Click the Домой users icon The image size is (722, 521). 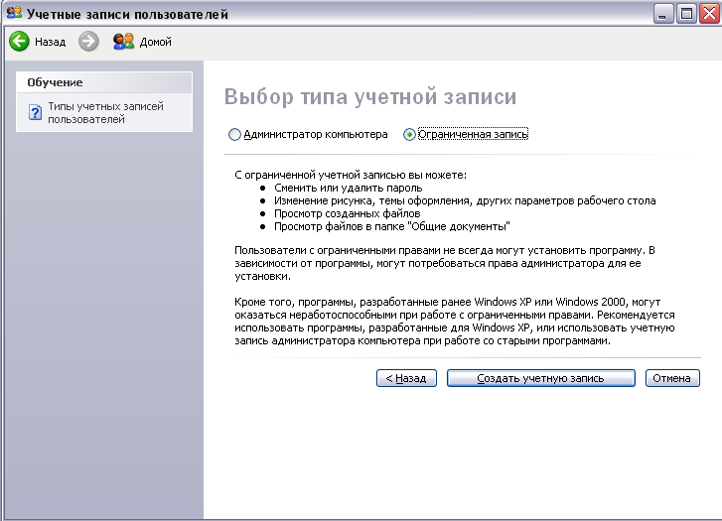[123, 42]
